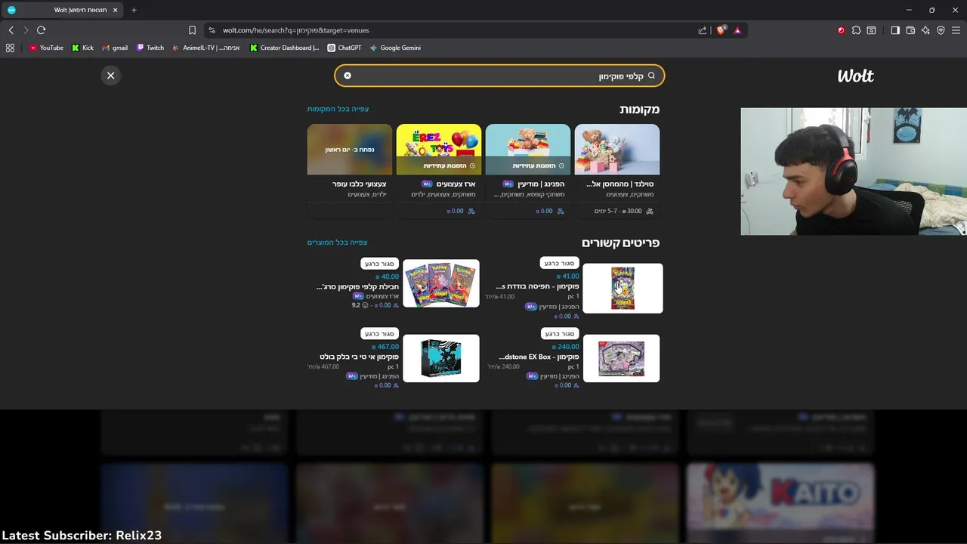This screenshot has height=544, width=967.
Task: Click the 30.00 delivery fee under Toyland
Action: (632, 212)
